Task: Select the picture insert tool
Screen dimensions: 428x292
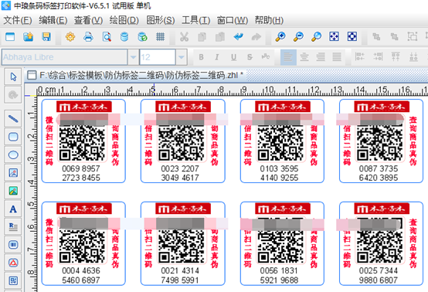Action: point(13,191)
